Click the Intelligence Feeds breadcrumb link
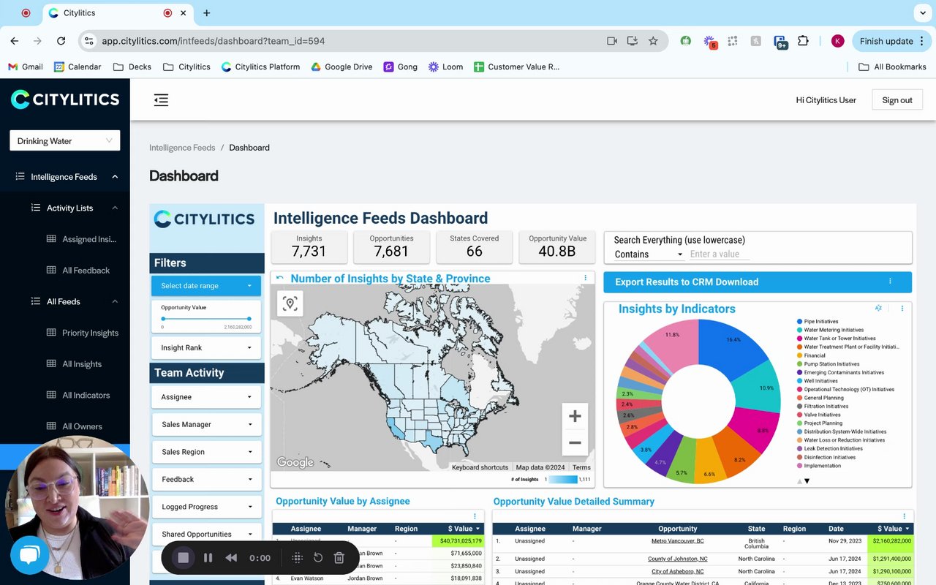 tap(182, 148)
